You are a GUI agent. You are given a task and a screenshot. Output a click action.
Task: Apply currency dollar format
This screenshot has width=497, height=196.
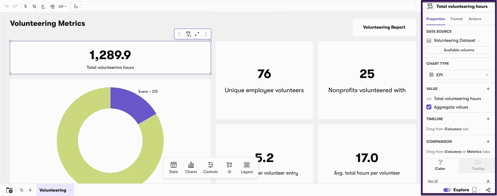click(26, 6)
